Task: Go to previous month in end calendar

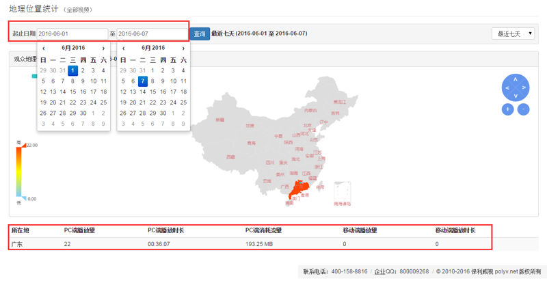Action: point(123,49)
